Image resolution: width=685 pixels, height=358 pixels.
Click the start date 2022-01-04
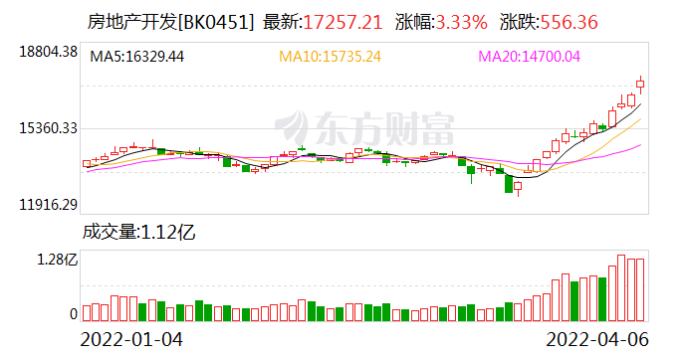click(131, 339)
